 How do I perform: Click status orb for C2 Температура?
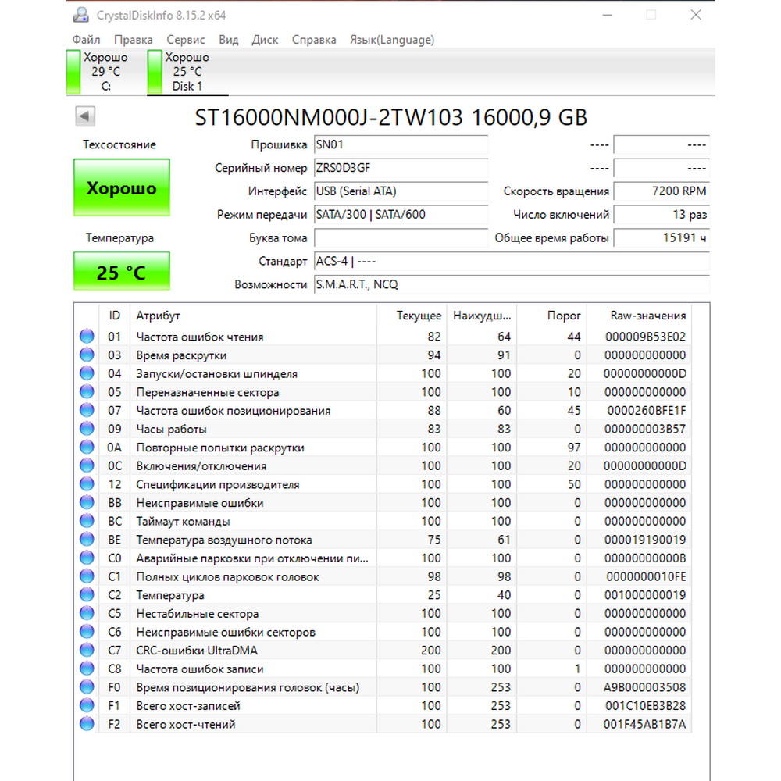(x=87, y=594)
